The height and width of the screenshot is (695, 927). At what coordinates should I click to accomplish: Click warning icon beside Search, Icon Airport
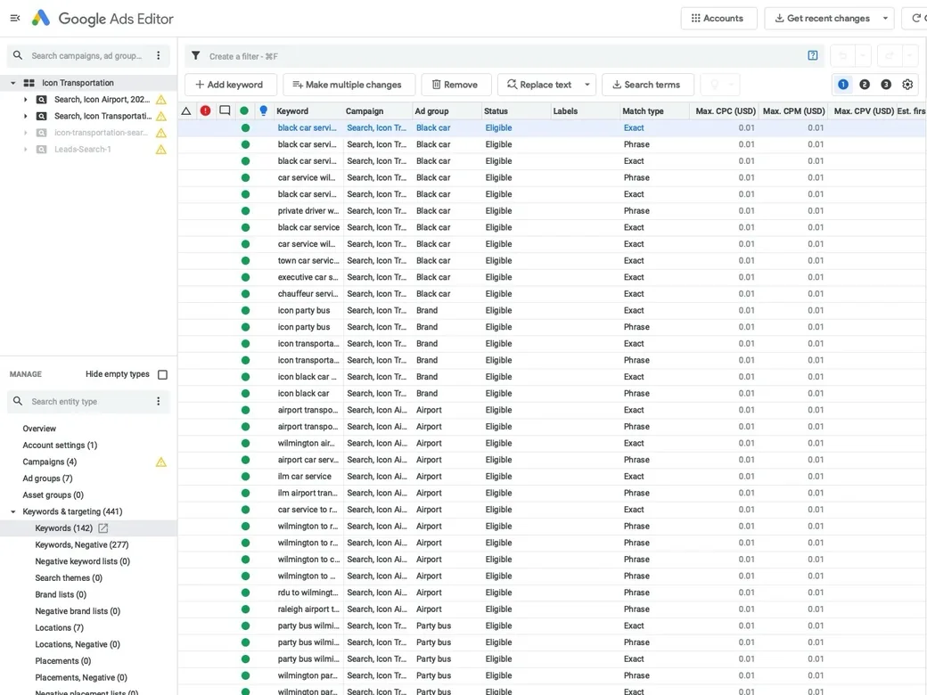(161, 100)
